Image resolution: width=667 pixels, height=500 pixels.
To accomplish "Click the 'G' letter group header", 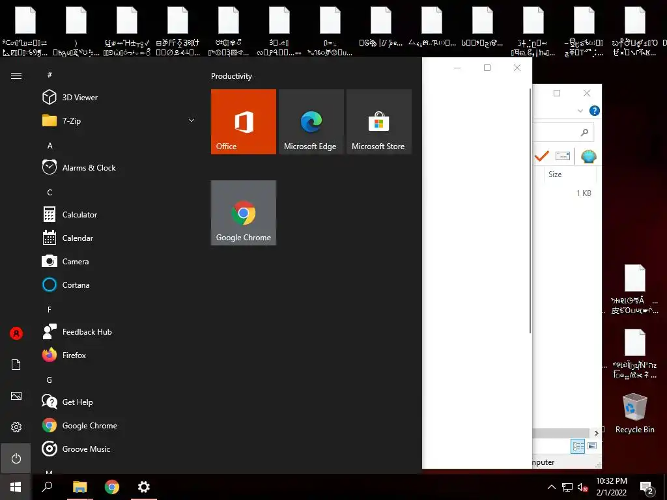I will click(x=50, y=380).
